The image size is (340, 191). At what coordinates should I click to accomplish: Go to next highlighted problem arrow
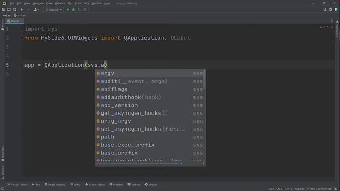point(332,27)
